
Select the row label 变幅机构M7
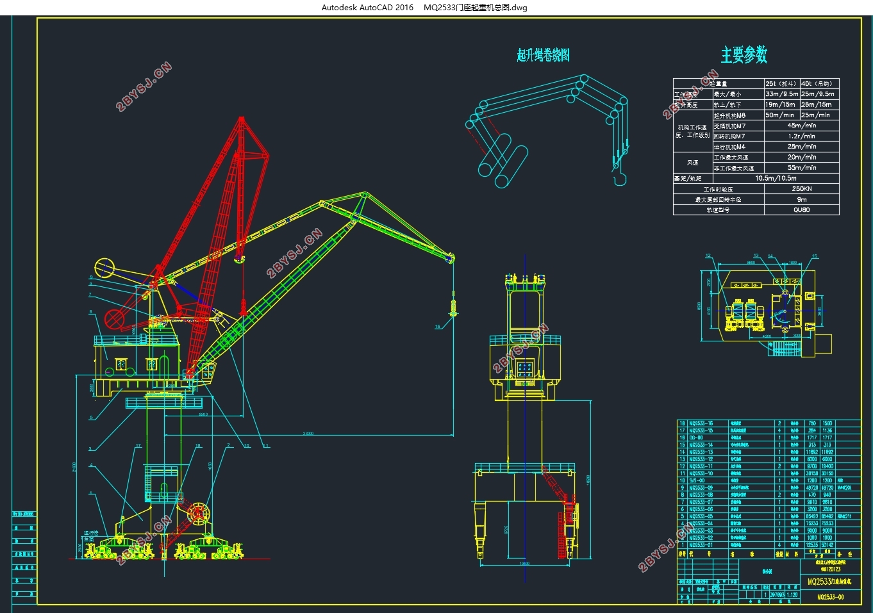pos(730,126)
